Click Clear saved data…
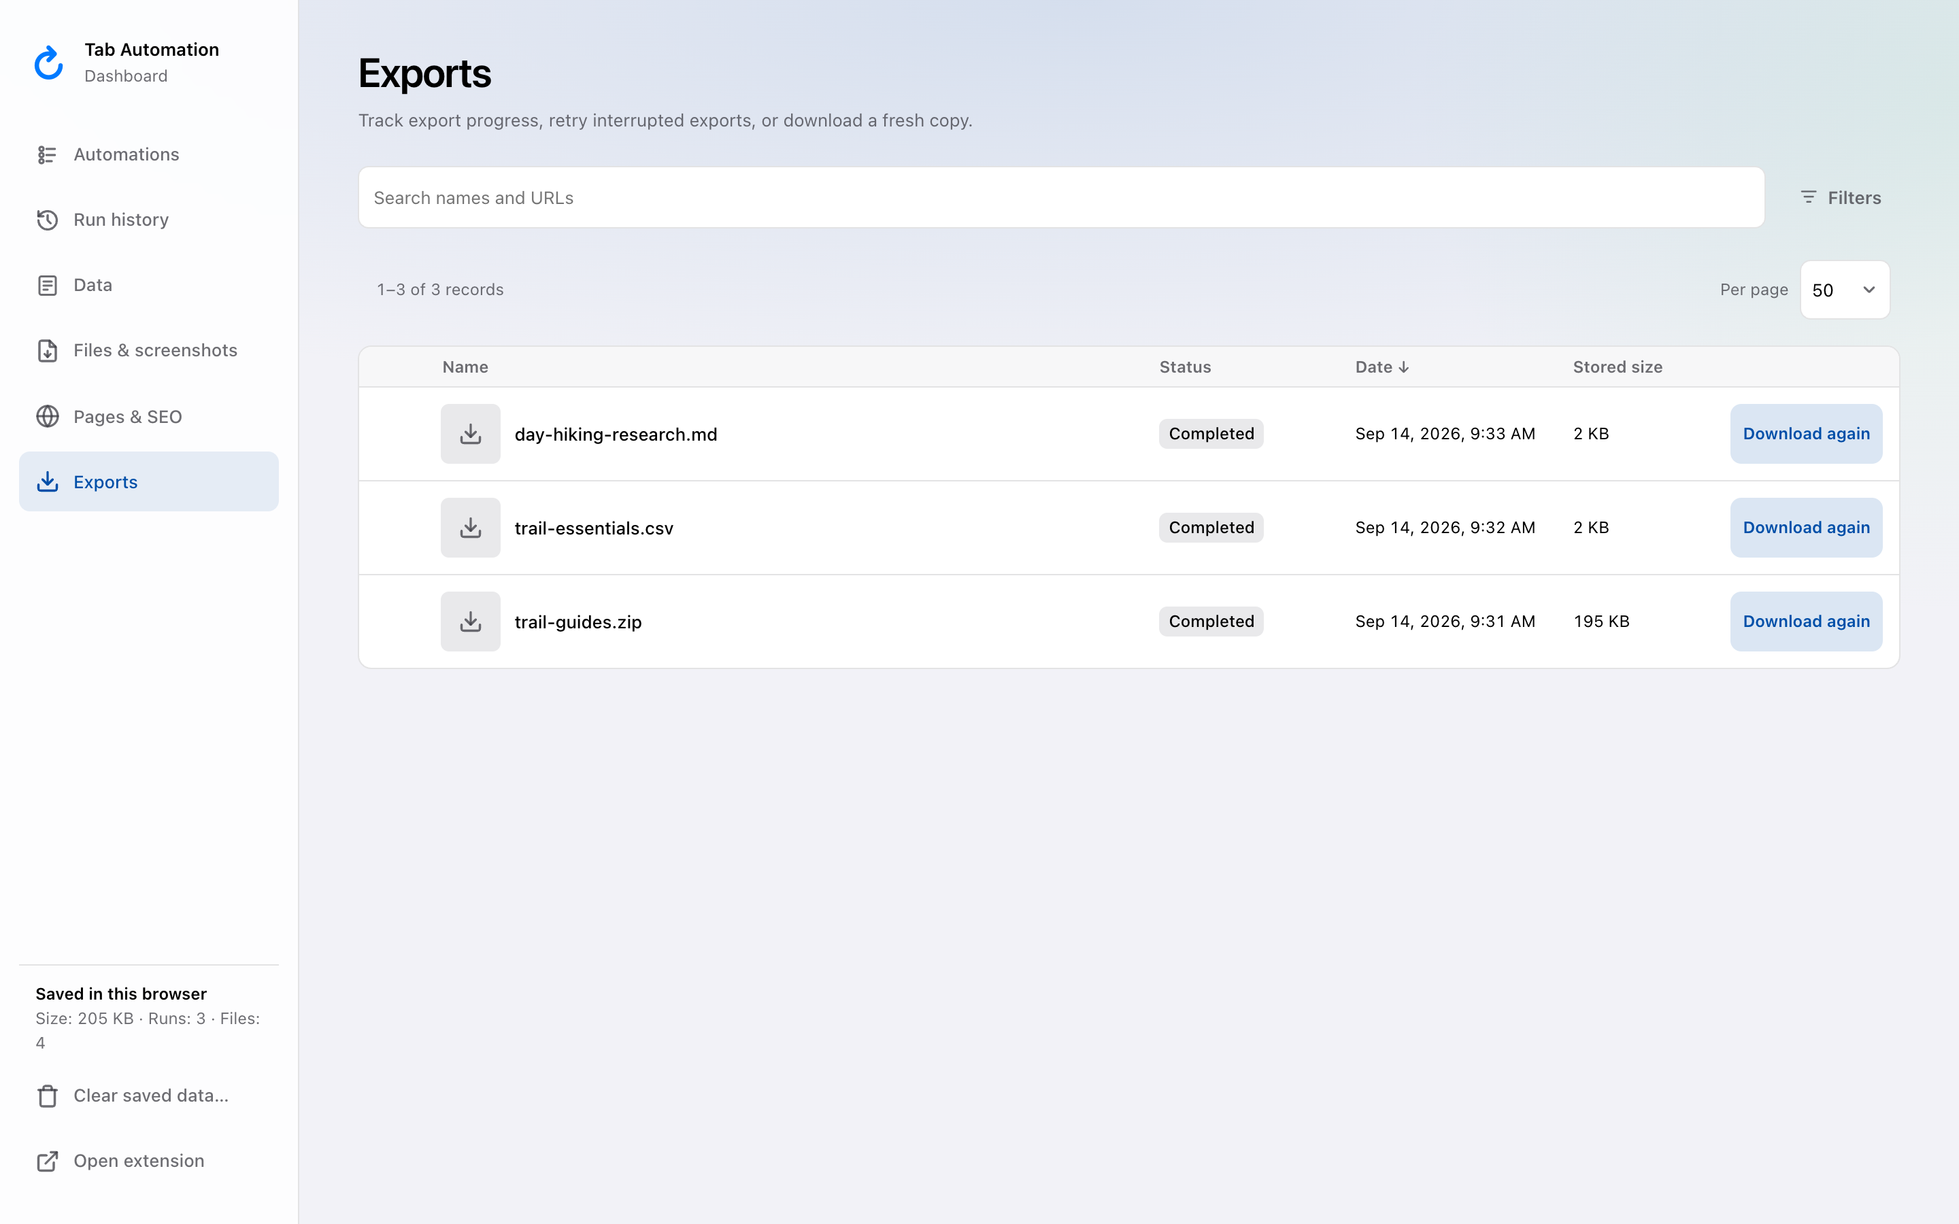 click(149, 1096)
